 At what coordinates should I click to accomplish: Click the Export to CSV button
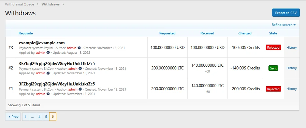(x=286, y=13)
